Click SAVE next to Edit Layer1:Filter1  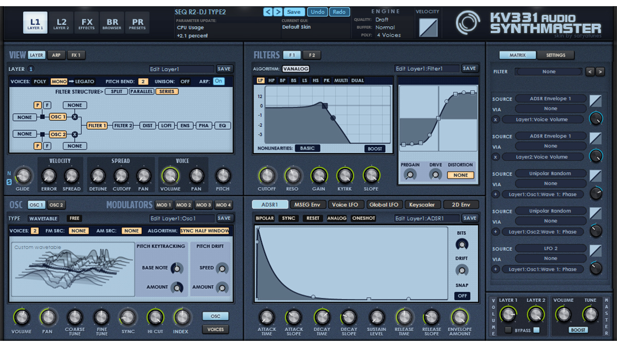469,68
